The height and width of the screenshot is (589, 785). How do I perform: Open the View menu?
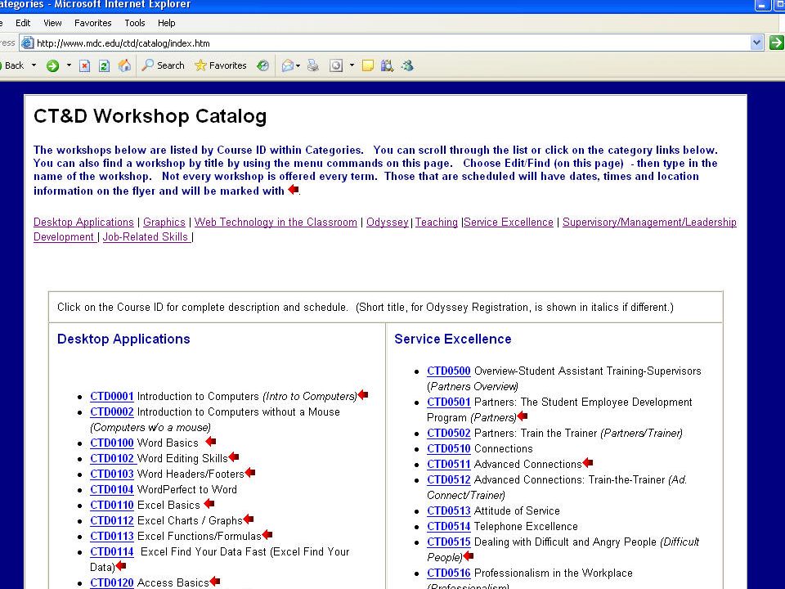coord(52,23)
